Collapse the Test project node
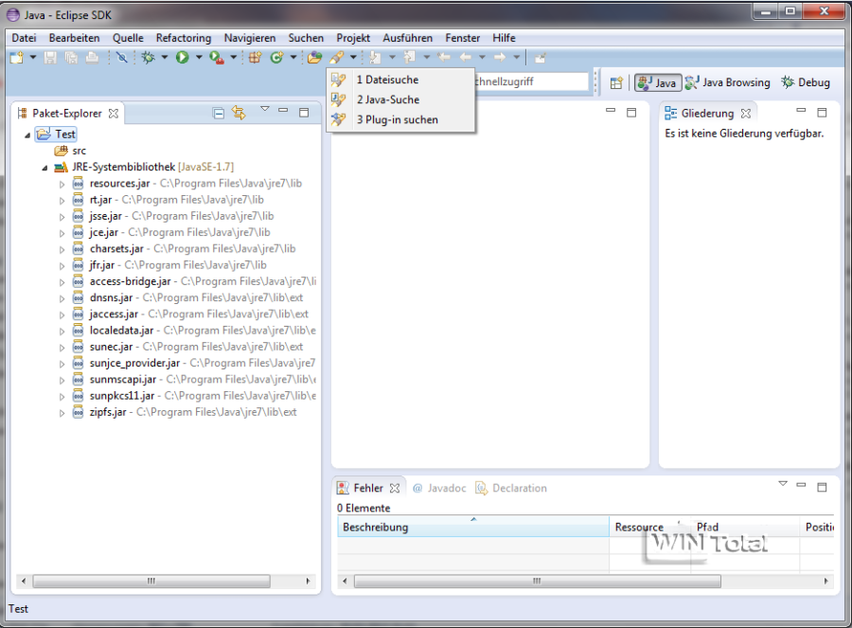 [27, 135]
